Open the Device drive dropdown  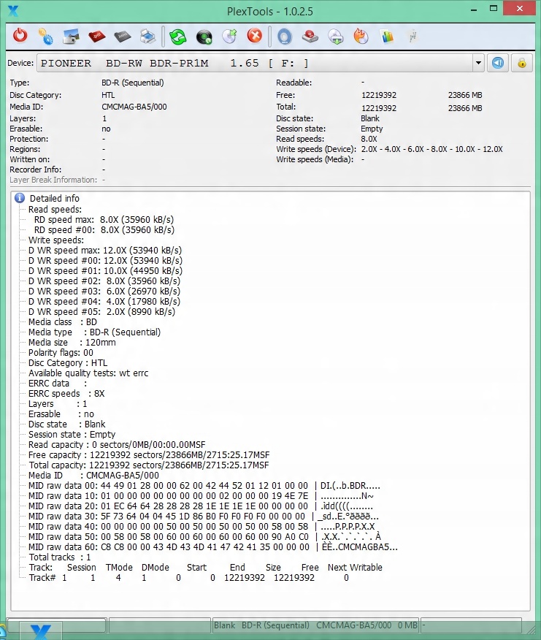pyautogui.click(x=478, y=63)
